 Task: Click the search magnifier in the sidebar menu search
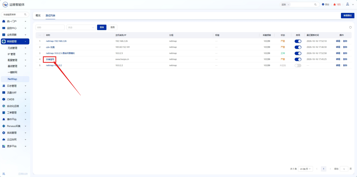(25, 14)
